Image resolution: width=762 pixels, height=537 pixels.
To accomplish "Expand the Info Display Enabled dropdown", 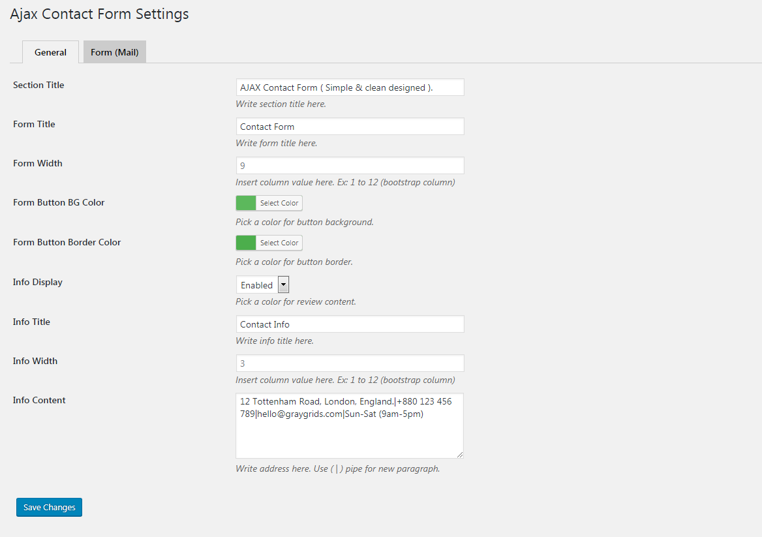I will coord(262,284).
